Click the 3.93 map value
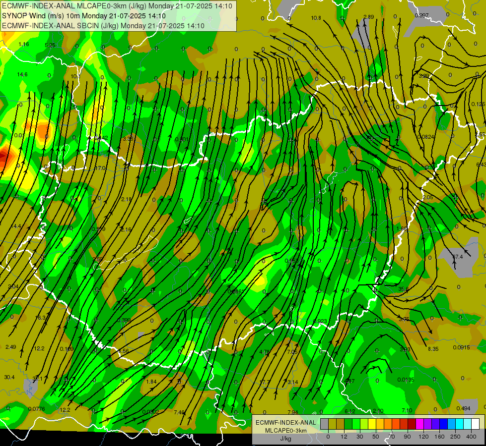Viewport: 486px width, 446px height. 405,350
